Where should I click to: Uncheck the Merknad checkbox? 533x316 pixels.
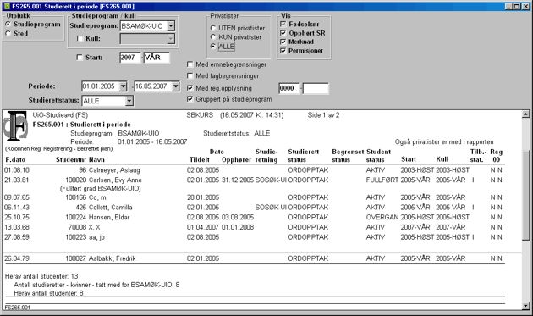tap(283, 42)
